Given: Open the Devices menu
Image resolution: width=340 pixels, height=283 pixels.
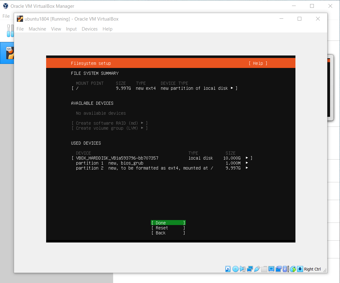Looking at the screenshot, I should pyautogui.click(x=89, y=29).
